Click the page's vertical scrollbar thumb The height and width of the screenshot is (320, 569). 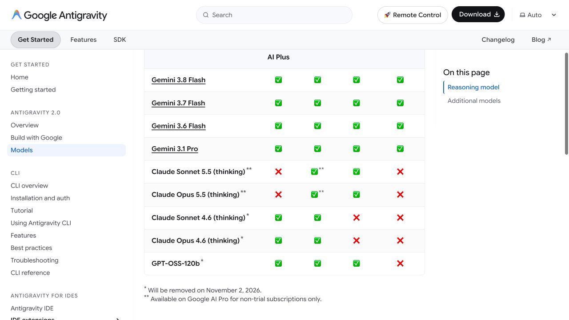coord(566,104)
